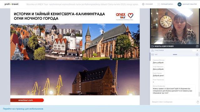
Task: Click the anextour.com red banner on slide
Action: pyautogui.click(x=27, y=100)
